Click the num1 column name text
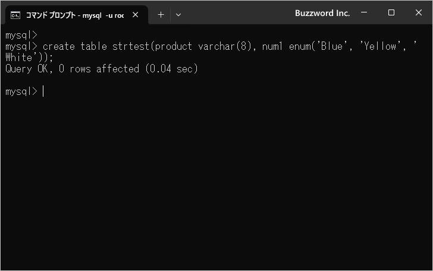Image resolution: width=433 pixels, height=271 pixels. [x=272, y=46]
